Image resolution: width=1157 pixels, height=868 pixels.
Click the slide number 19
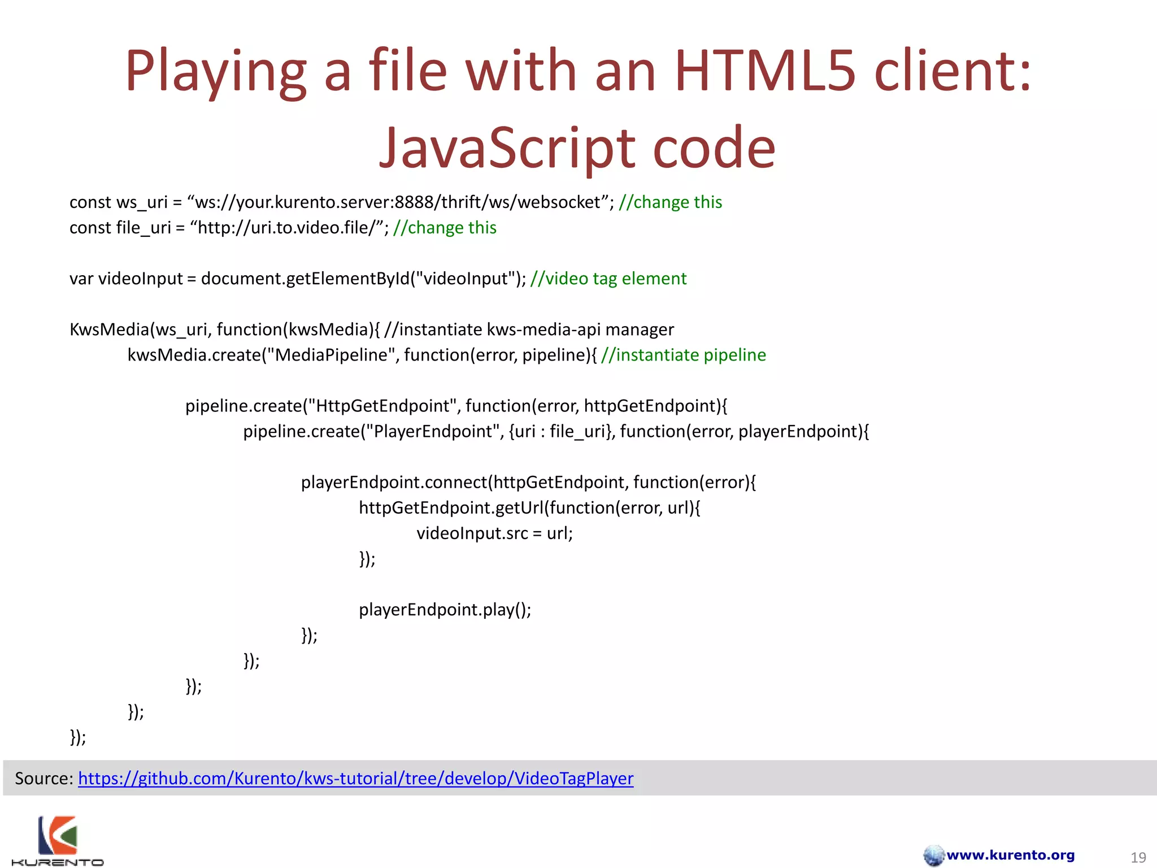coord(1138,857)
